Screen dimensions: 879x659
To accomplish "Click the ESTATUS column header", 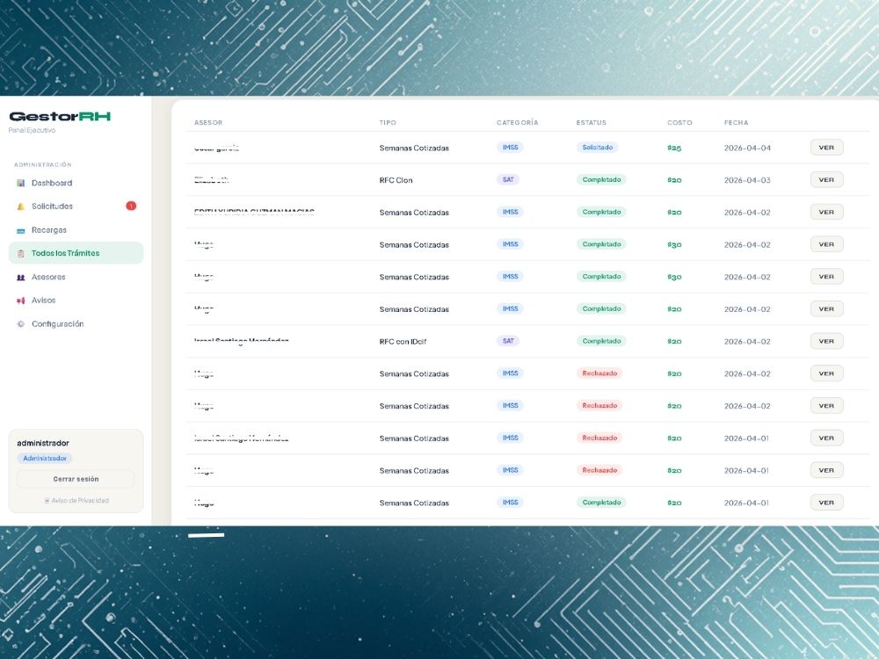I will (591, 122).
